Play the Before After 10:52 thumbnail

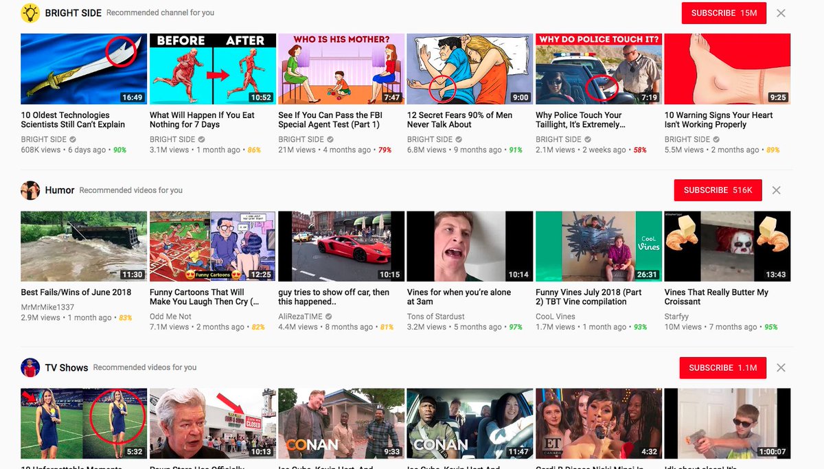pos(213,69)
